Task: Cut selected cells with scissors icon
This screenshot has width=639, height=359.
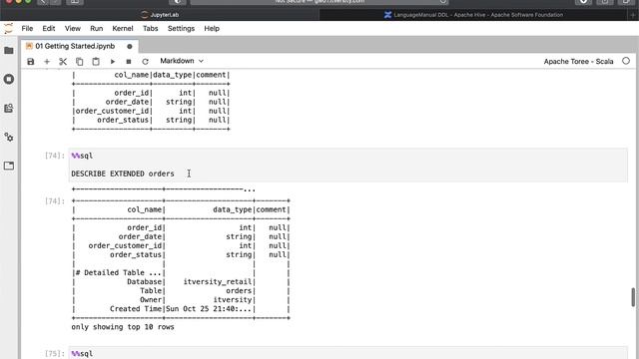Action: coord(63,62)
